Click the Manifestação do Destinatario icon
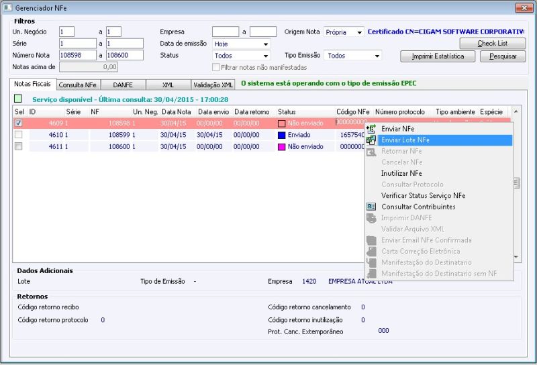The height and width of the screenshot is (365, 537). (x=371, y=262)
